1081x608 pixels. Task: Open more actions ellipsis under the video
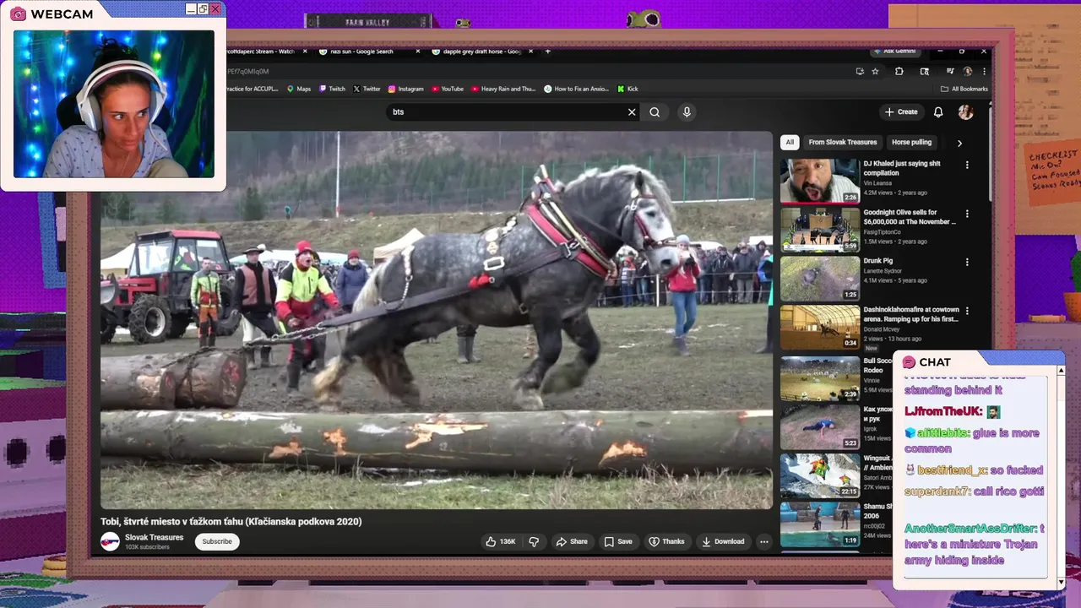(763, 541)
